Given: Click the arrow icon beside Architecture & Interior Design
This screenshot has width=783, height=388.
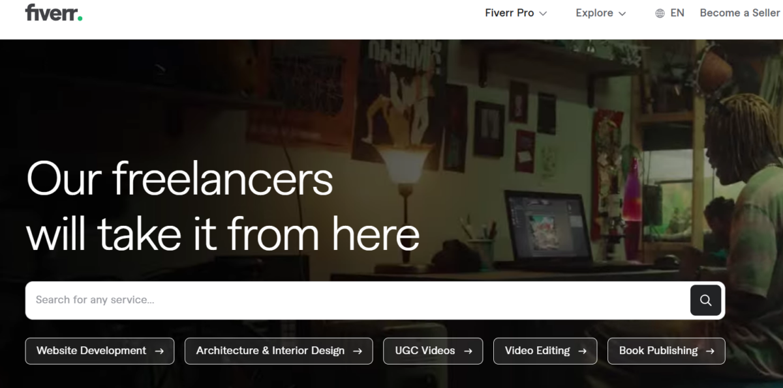Looking at the screenshot, I should point(357,351).
